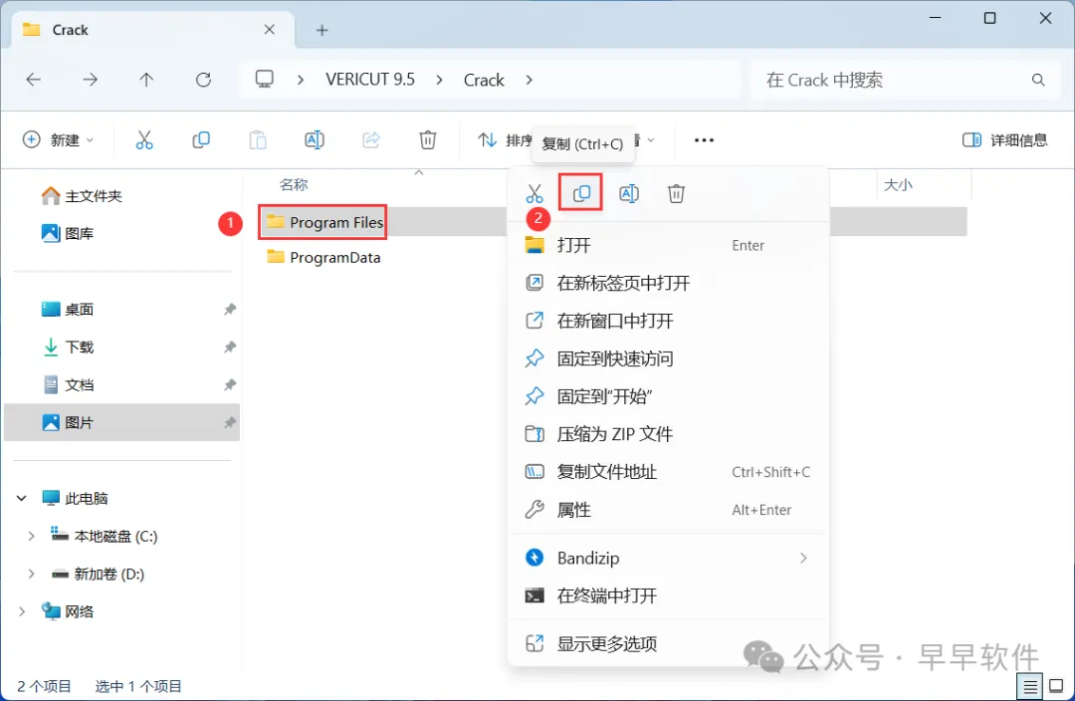Collapse the 此电脑 tree node
The image size is (1075, 701).
click(x=21, y=499)
